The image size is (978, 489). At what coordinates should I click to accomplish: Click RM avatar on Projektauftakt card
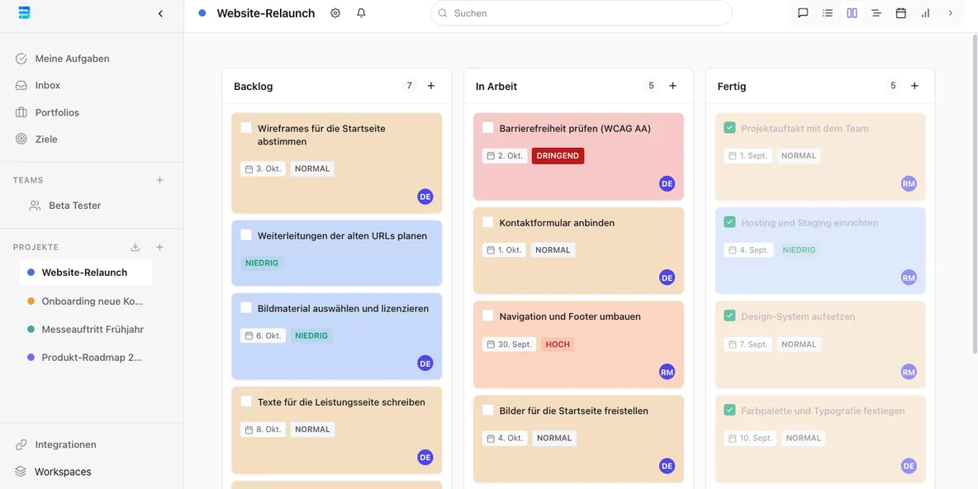click(909, 183)
